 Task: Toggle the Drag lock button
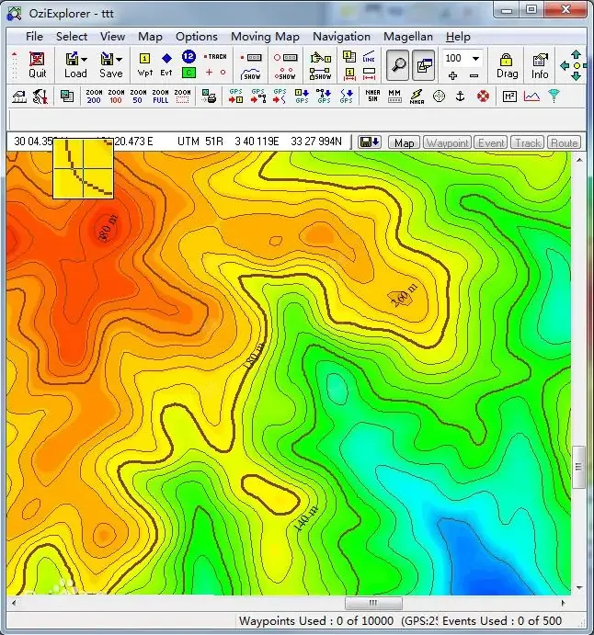point(507,64)
